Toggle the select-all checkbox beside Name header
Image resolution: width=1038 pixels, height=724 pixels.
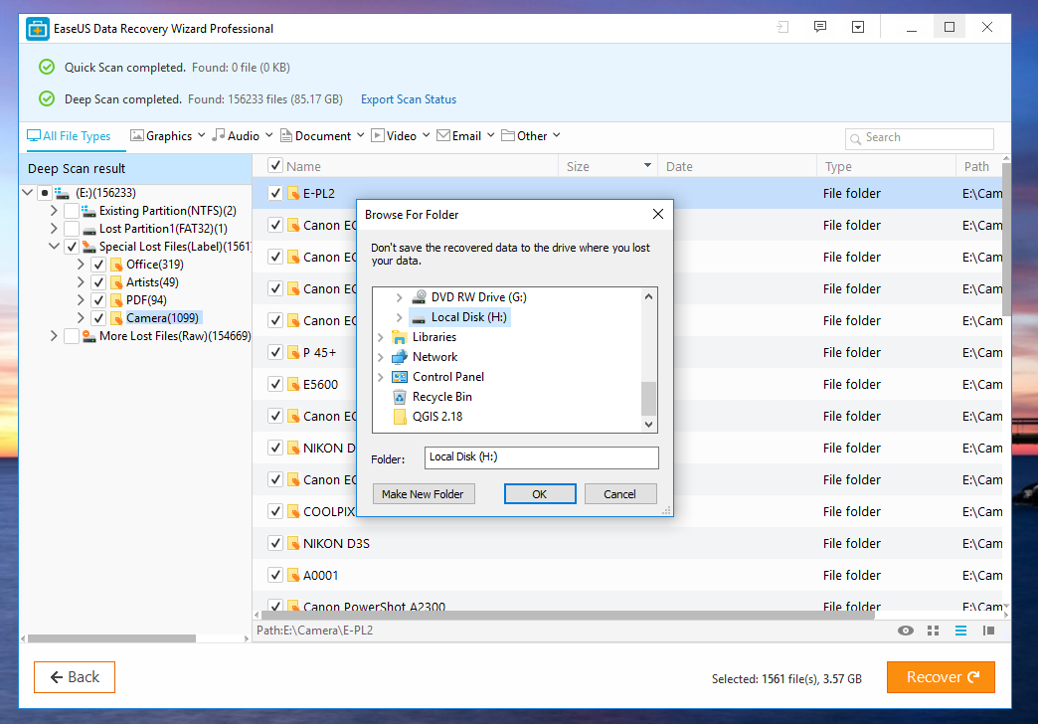pos(275,165)
